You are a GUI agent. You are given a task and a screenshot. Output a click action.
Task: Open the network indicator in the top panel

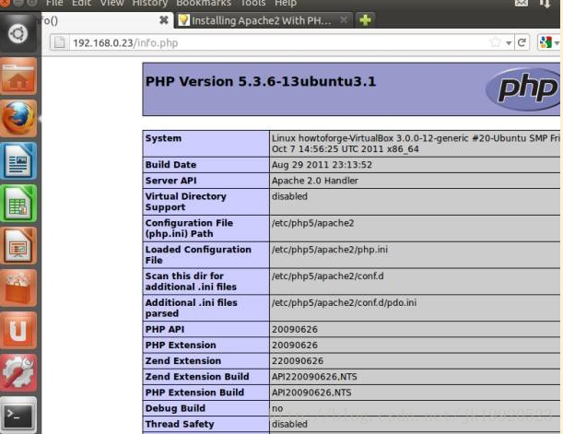point(545,4)
